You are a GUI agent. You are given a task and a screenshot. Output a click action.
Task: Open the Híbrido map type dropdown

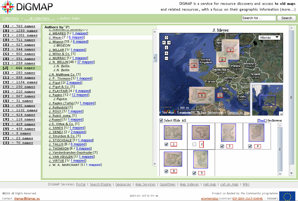[x=269, y=37]
